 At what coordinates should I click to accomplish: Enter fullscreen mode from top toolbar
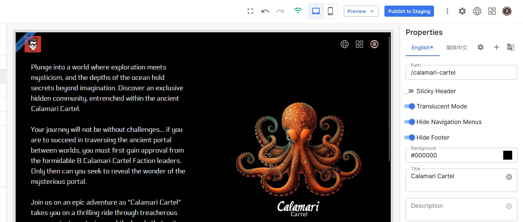click(250, 11)
